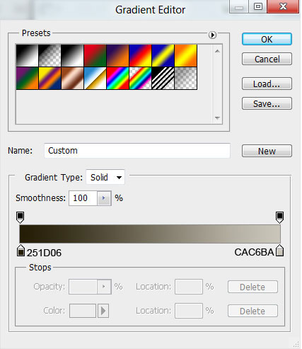Open the Gradient Type dropdown

pyautogui.click(x=105, y=177)
